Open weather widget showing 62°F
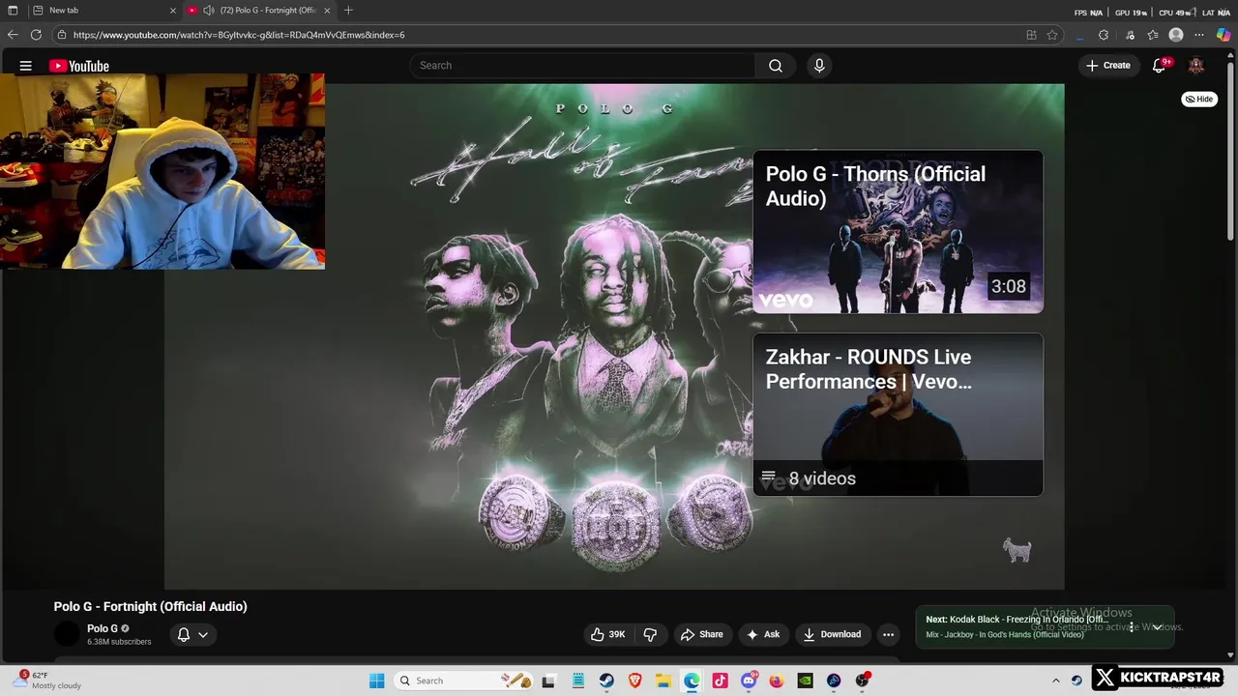Viewport: 1238px width, 696px height. click(x=46, y=681)
